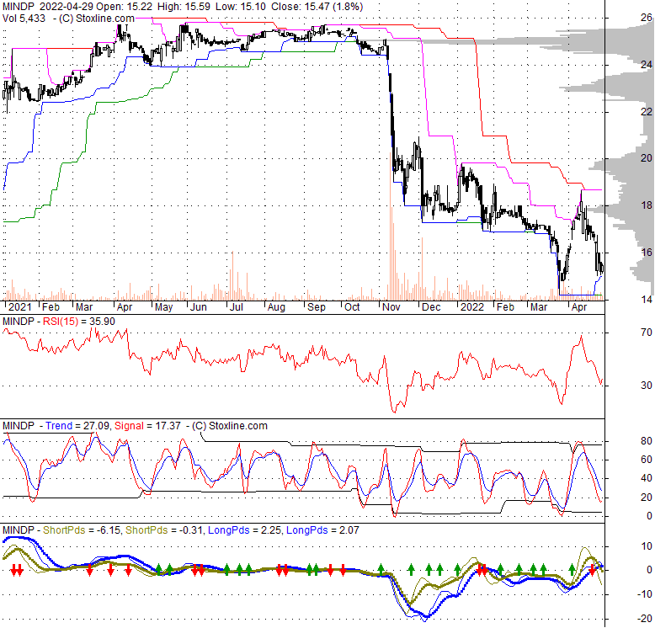Click the first blue 'LongPds' legend label
This screenshot has width=655, height=628.
pos(228,530)
